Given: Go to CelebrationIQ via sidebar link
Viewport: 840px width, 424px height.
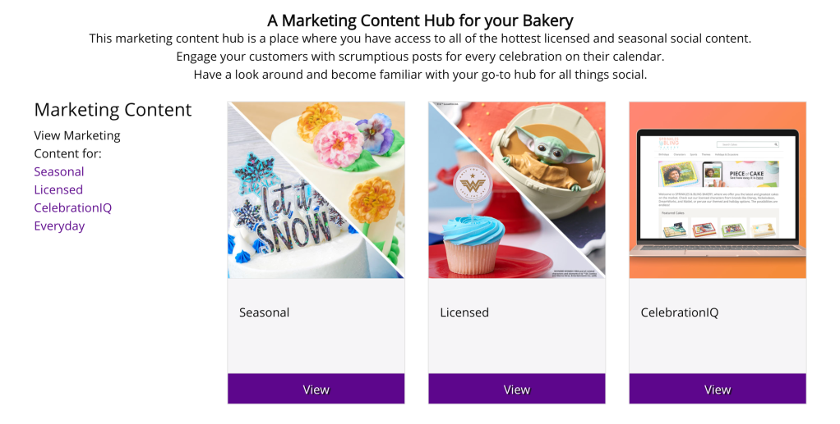Looking at the screenshot, I should 72,207.
